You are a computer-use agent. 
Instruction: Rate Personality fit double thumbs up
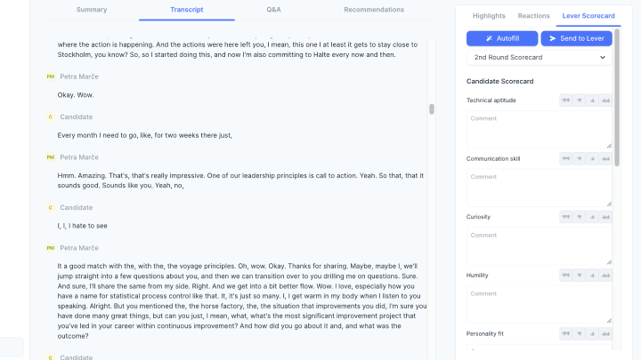point(606,333)
